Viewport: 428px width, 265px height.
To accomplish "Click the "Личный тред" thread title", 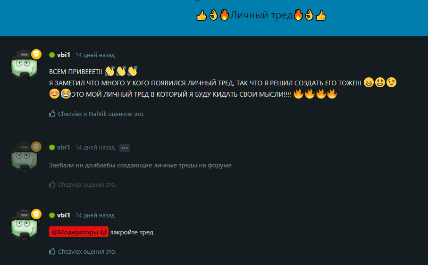I will coord(261,15).
